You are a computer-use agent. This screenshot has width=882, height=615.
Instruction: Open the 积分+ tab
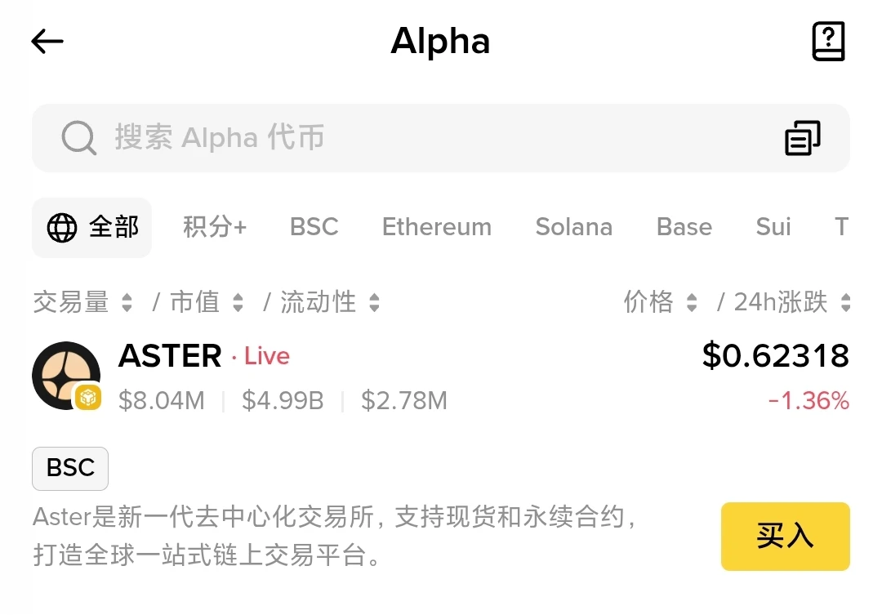pos(215,228)
